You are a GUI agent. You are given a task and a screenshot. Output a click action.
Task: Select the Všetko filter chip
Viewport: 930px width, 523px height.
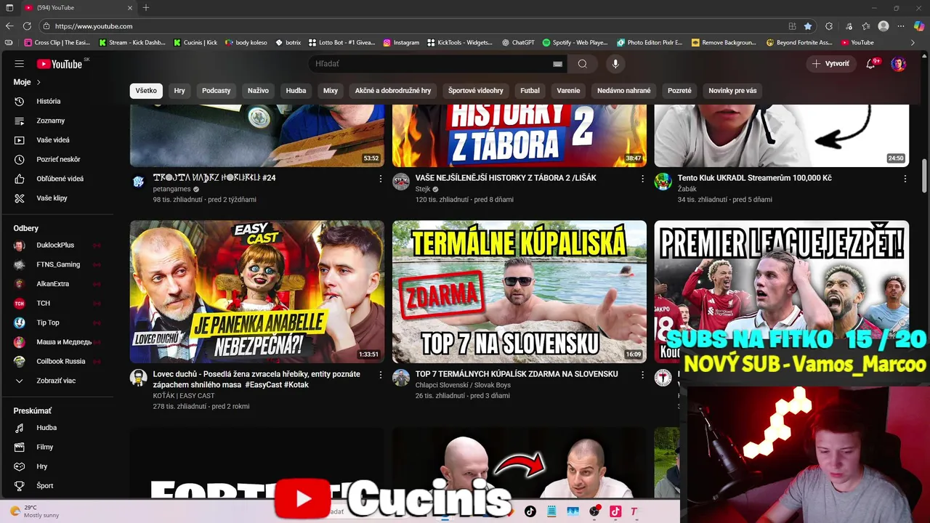coord(146,91)
